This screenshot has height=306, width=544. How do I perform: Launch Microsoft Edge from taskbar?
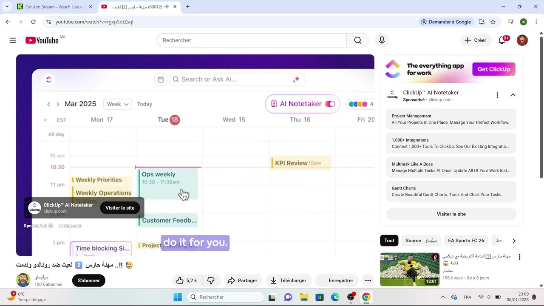click(335, 297)
